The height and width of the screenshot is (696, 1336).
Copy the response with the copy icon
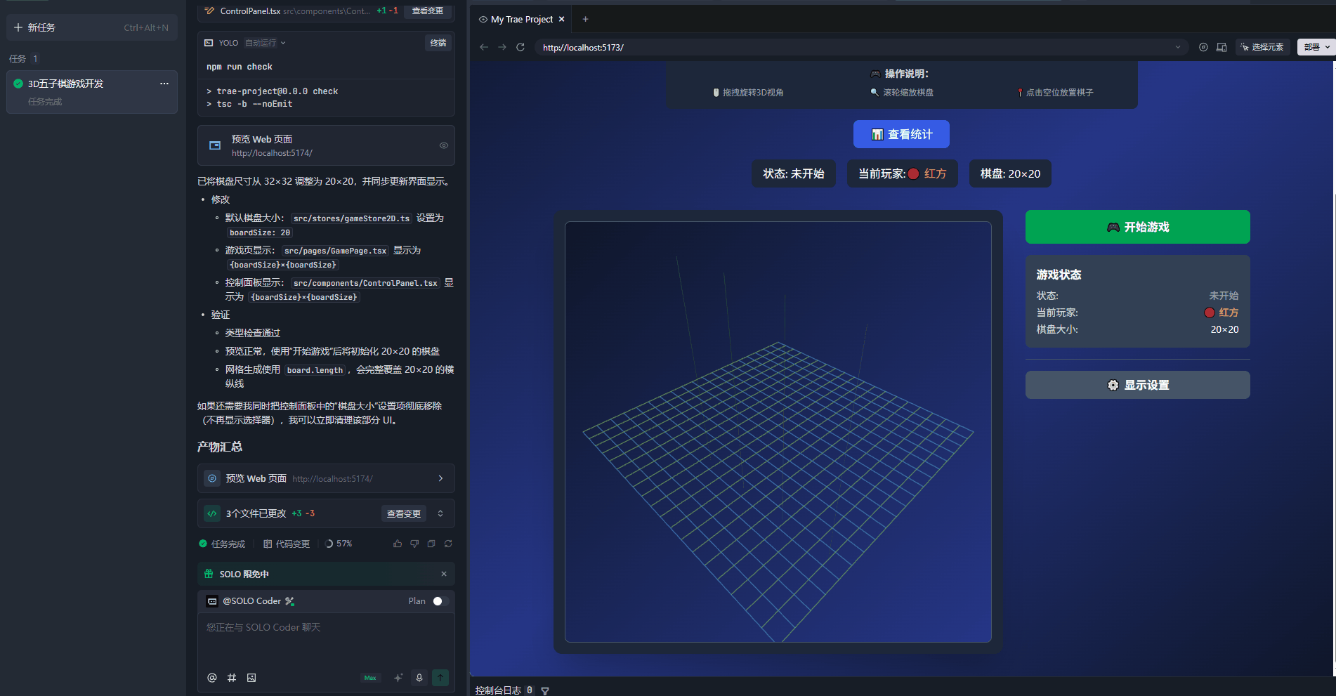click(x=431, y=544)
